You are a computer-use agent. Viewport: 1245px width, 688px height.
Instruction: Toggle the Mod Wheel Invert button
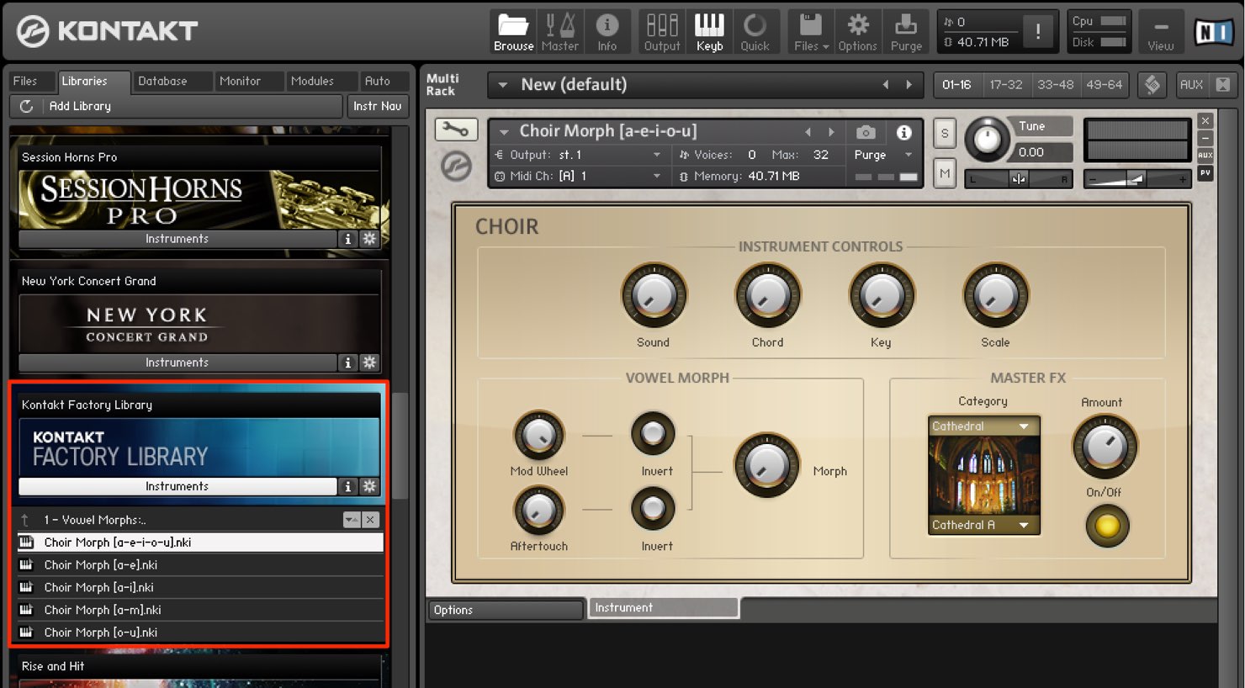(x=653, y=434)
